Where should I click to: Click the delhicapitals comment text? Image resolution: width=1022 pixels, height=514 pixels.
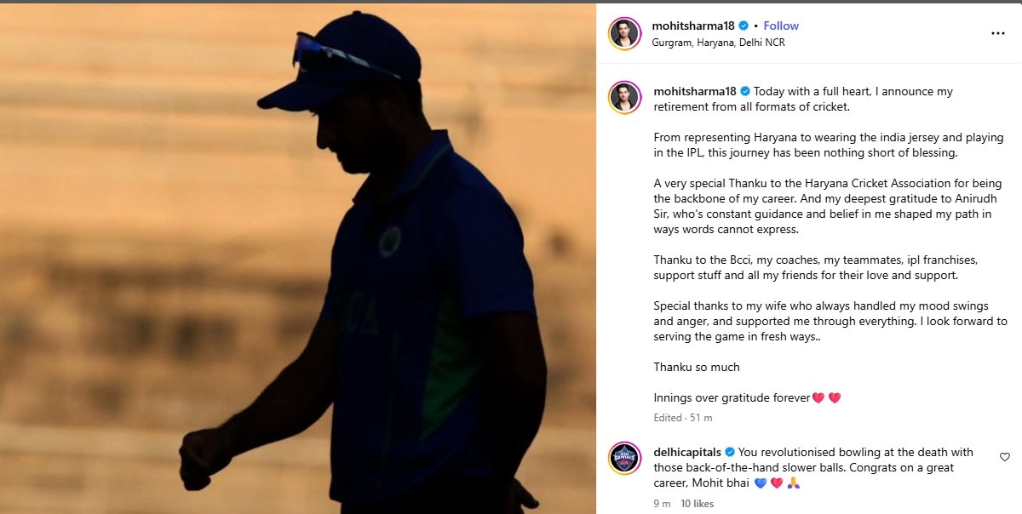coord(813,467)
